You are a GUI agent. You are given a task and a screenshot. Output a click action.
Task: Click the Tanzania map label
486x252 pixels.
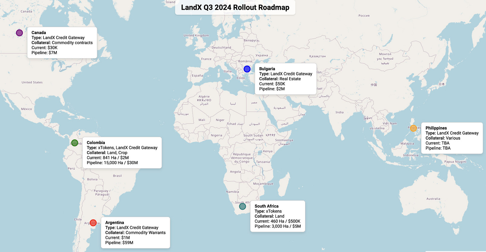(263, 162)
